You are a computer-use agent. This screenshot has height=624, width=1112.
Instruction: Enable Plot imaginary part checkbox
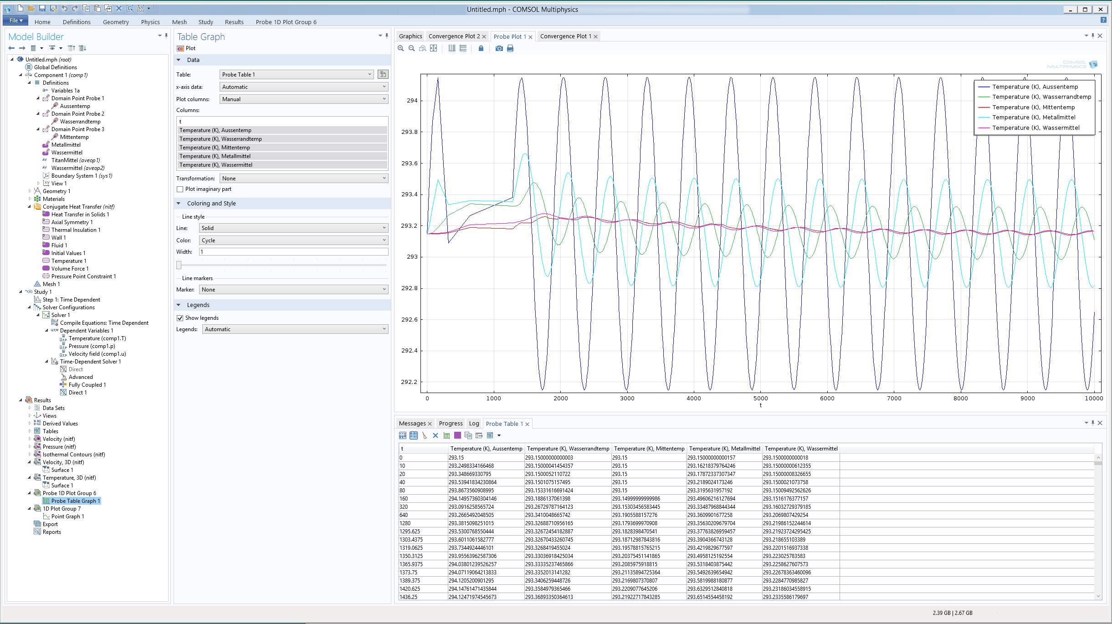click(x=180, y=189)
